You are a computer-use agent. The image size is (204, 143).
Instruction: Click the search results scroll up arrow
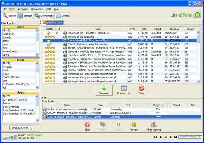pyautogui.click(x=198, y=33)
